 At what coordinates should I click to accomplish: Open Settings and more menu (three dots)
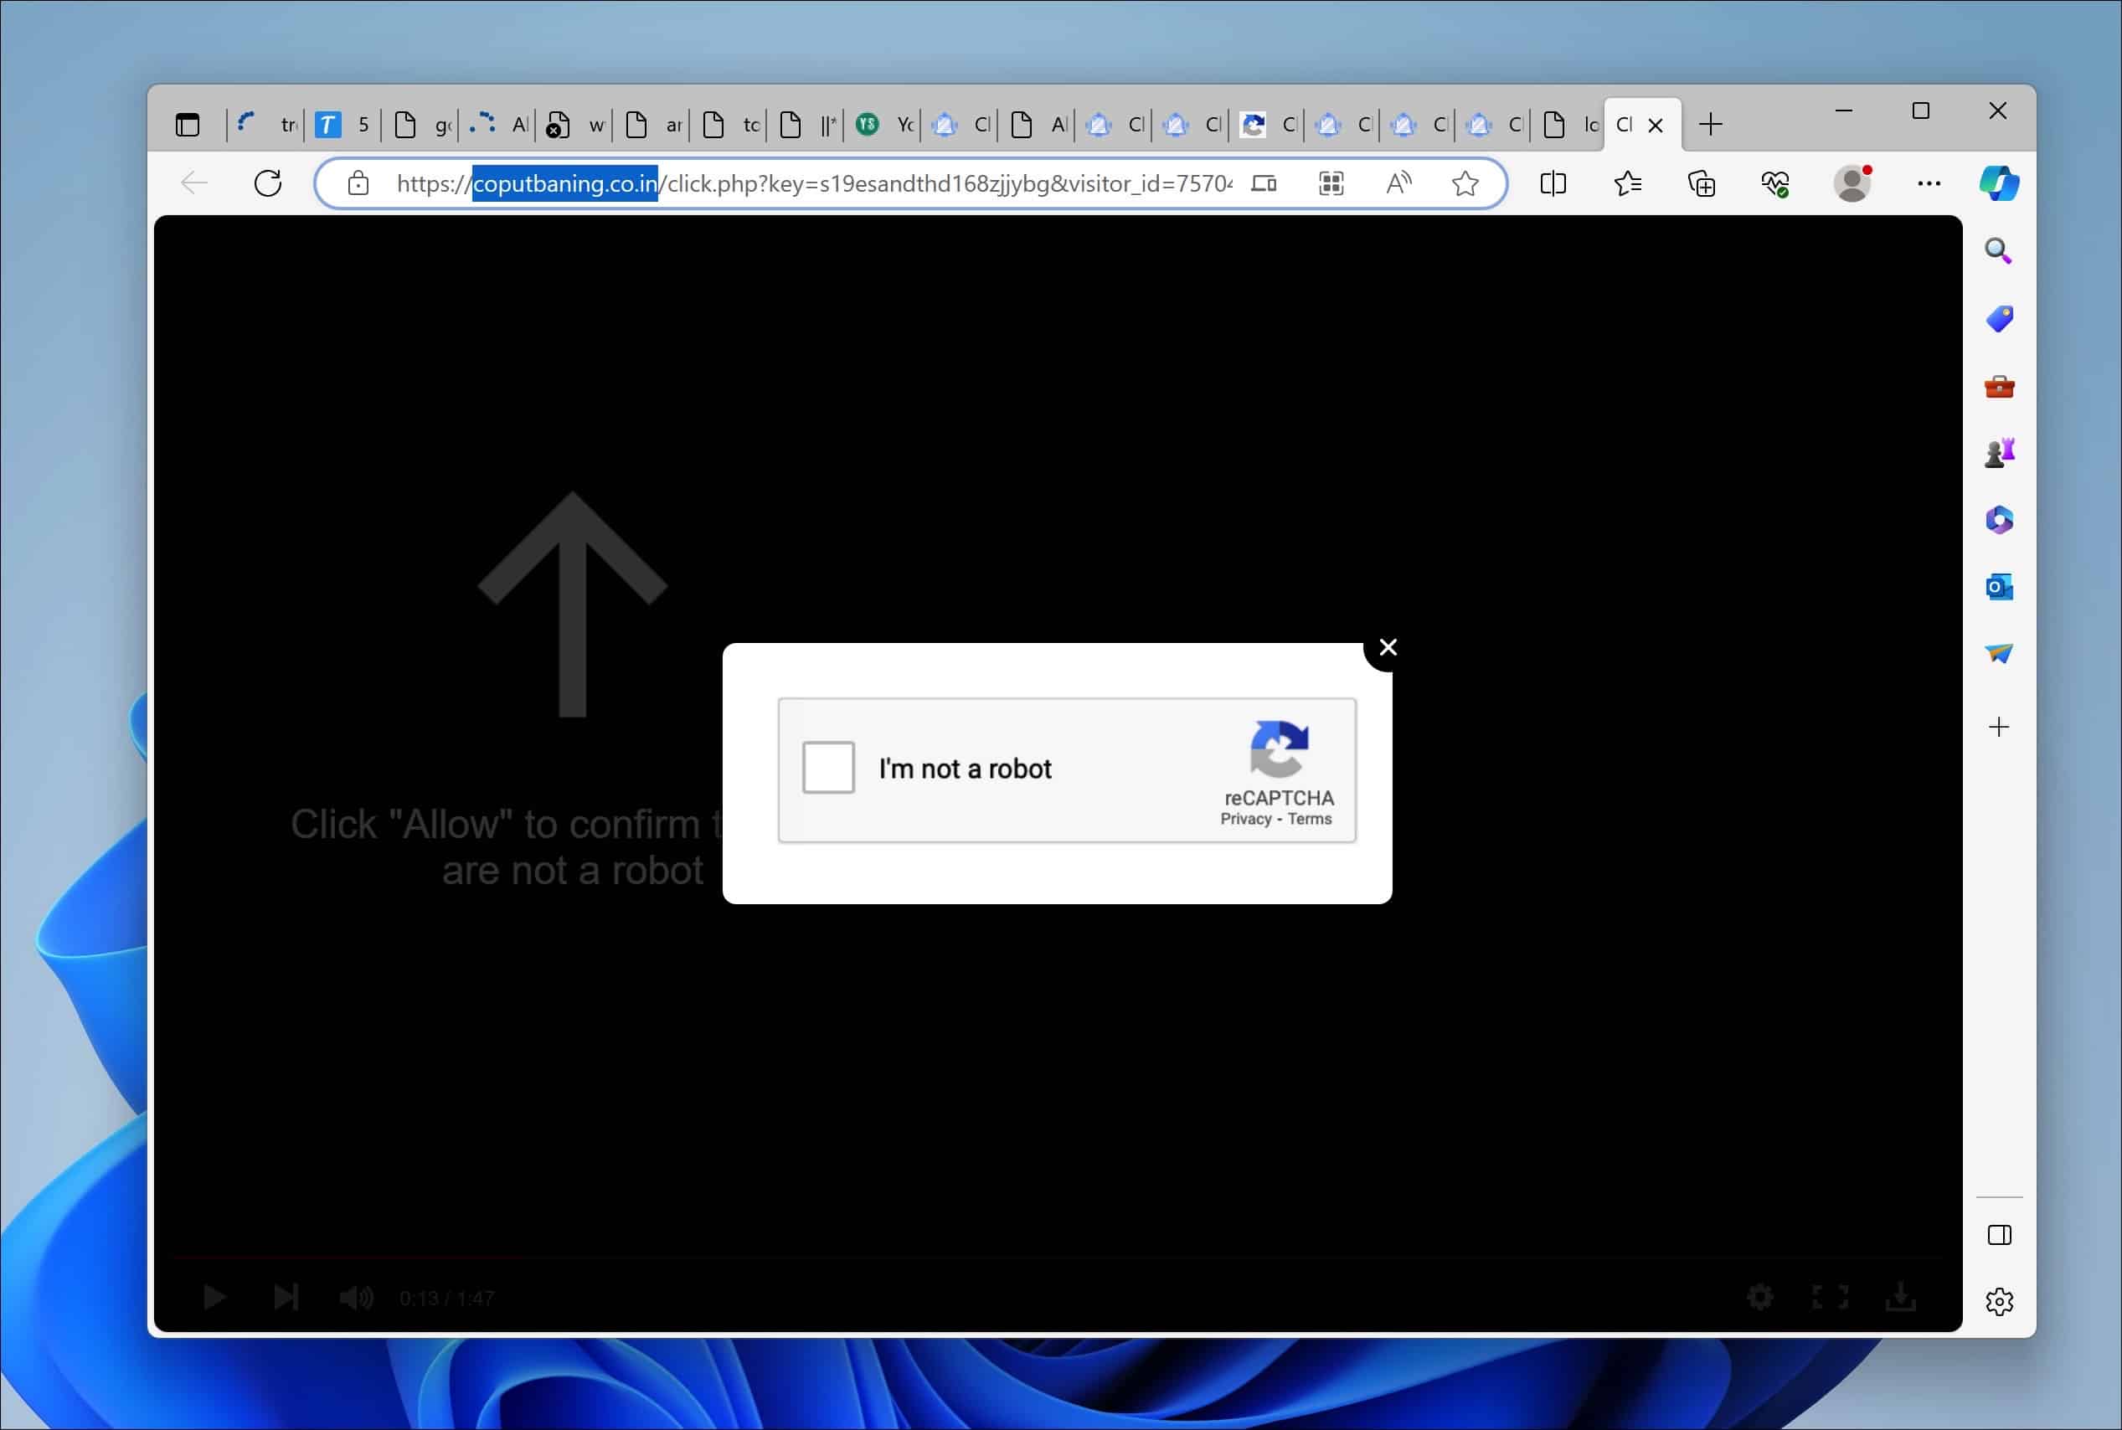point(1929,183)
